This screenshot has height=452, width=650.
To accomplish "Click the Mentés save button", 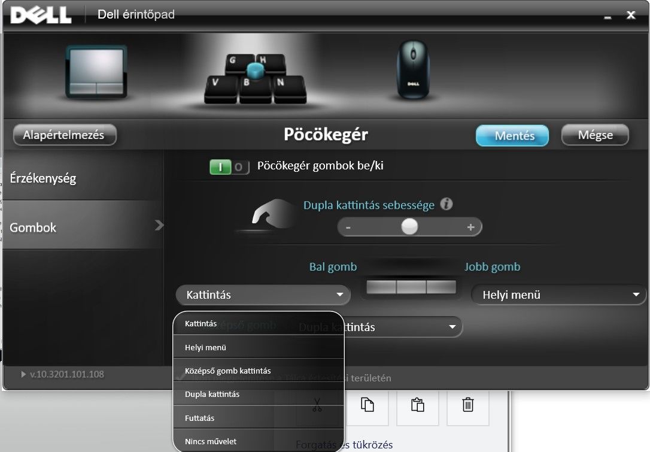I will [512, 135].
